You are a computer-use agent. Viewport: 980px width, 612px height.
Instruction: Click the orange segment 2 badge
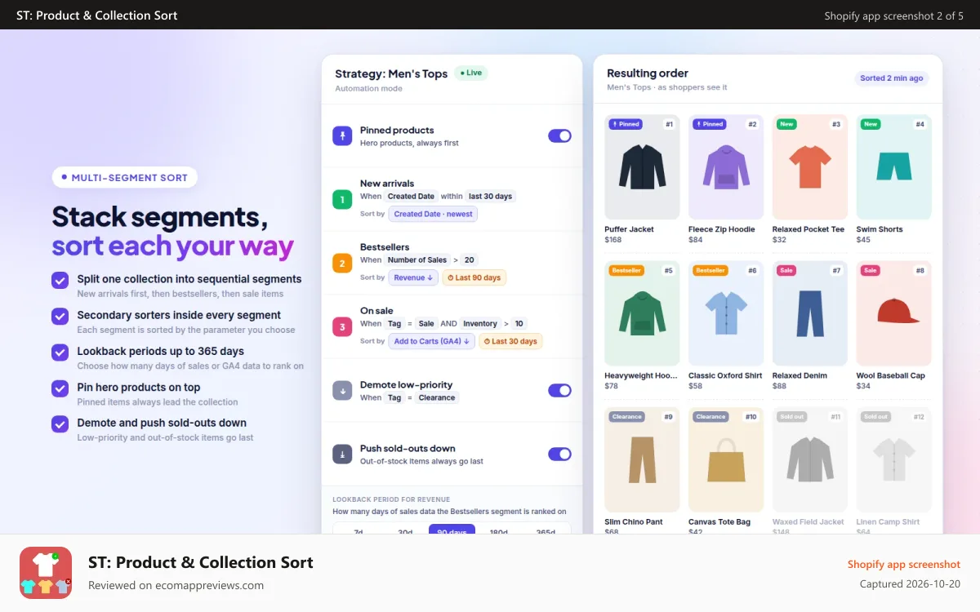(x=342, y=263)
